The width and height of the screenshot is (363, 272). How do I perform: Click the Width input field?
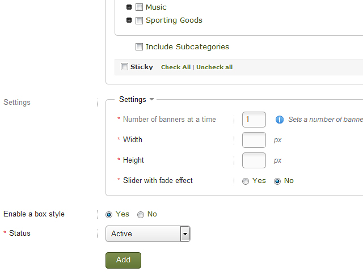[254, 140]
